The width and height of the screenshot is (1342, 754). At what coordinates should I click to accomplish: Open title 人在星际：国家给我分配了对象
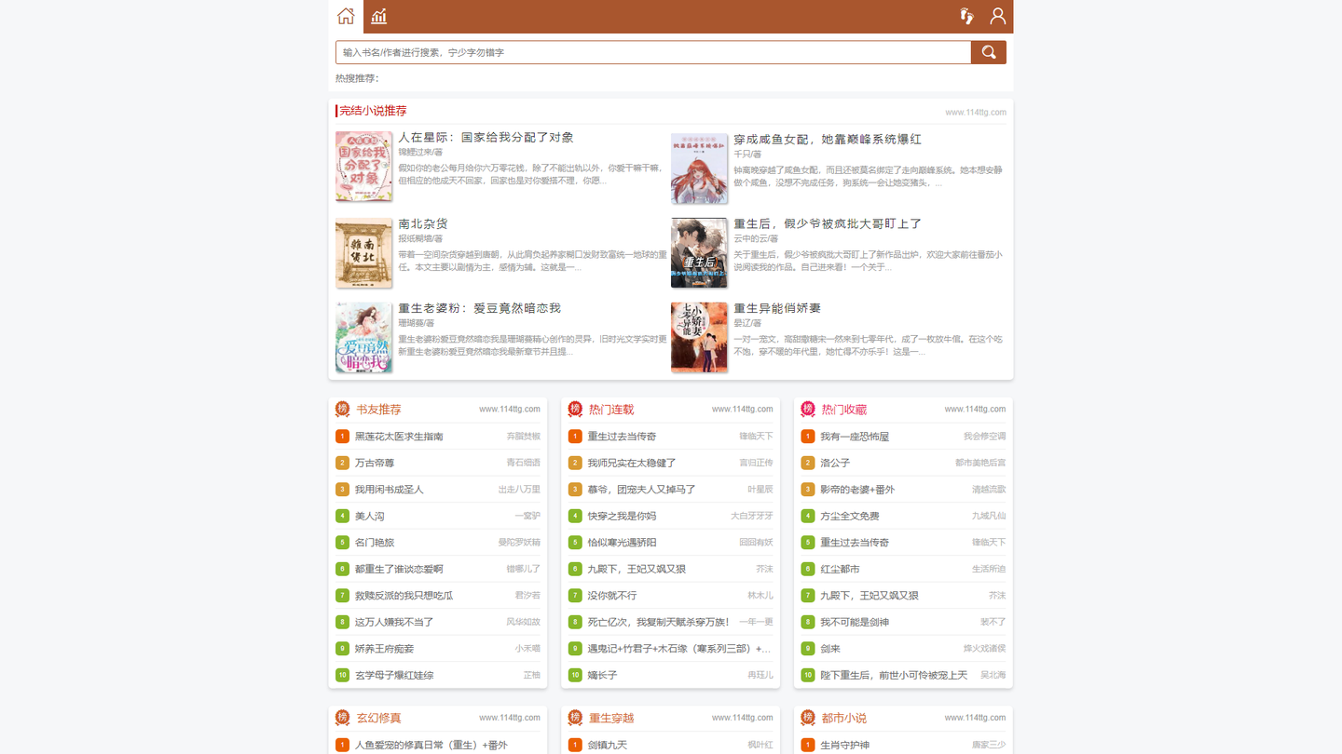[486, 138]
